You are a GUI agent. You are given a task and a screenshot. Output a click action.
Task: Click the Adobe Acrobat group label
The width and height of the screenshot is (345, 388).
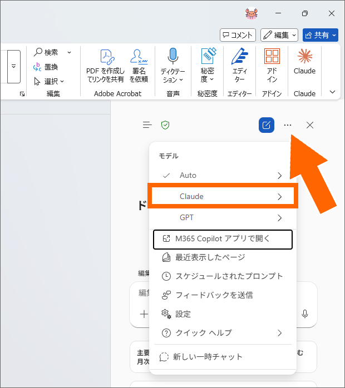coord(117,94)
